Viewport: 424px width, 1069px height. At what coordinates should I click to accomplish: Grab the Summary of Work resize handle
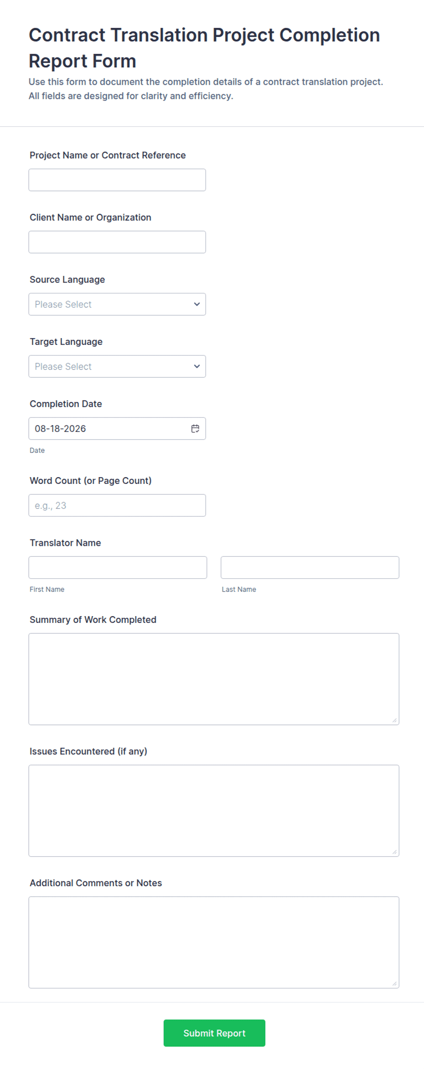coord(394,720)
